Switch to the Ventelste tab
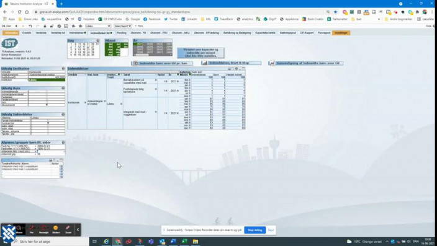The height and width of the screenshot is (246, 437). [x=41, y=33]
